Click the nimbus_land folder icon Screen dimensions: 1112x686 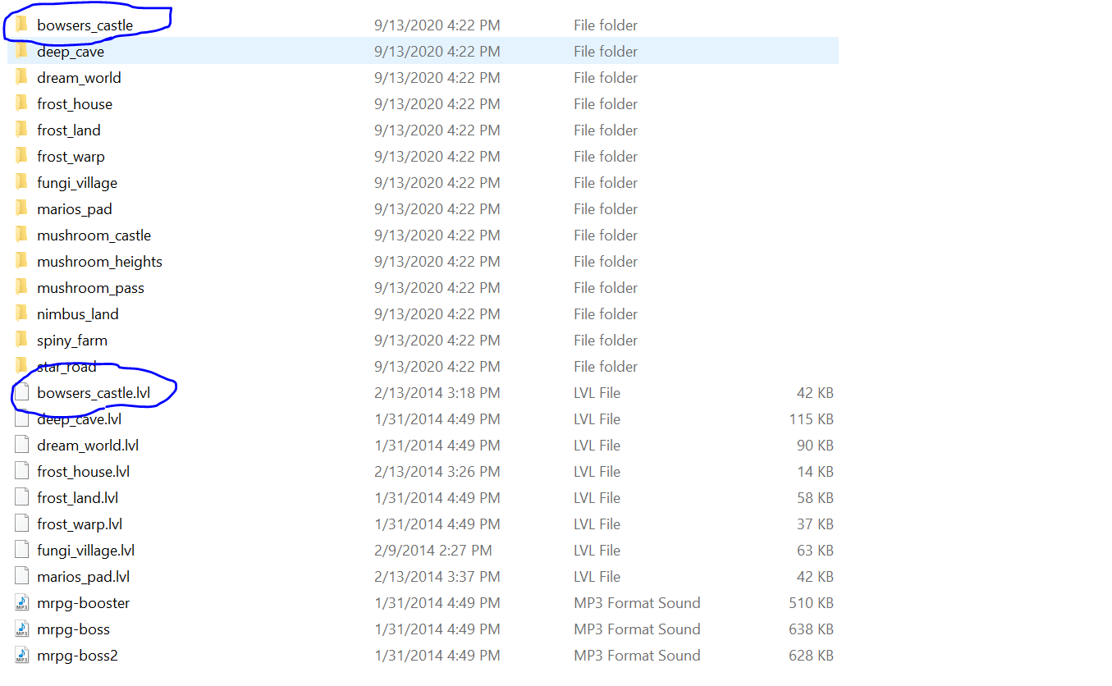coord(21,313)
